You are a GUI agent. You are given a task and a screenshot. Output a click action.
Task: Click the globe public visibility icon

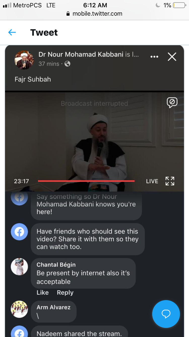coord(67,64)
